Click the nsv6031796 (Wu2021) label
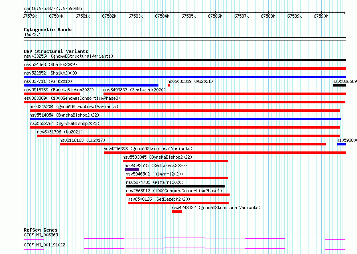The width and height of the screenshot is (357, 254). [x=60, y=132]
